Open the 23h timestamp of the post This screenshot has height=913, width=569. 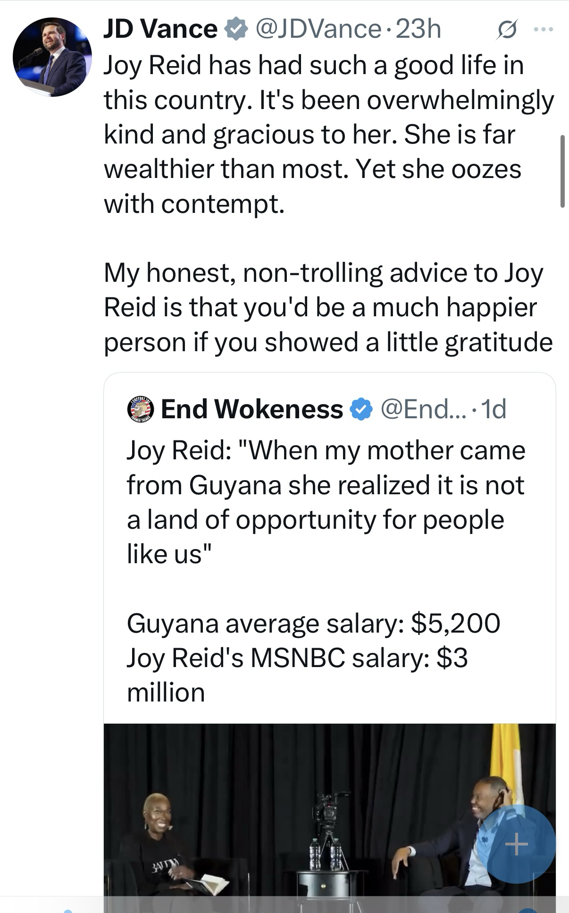pos(418,29)
